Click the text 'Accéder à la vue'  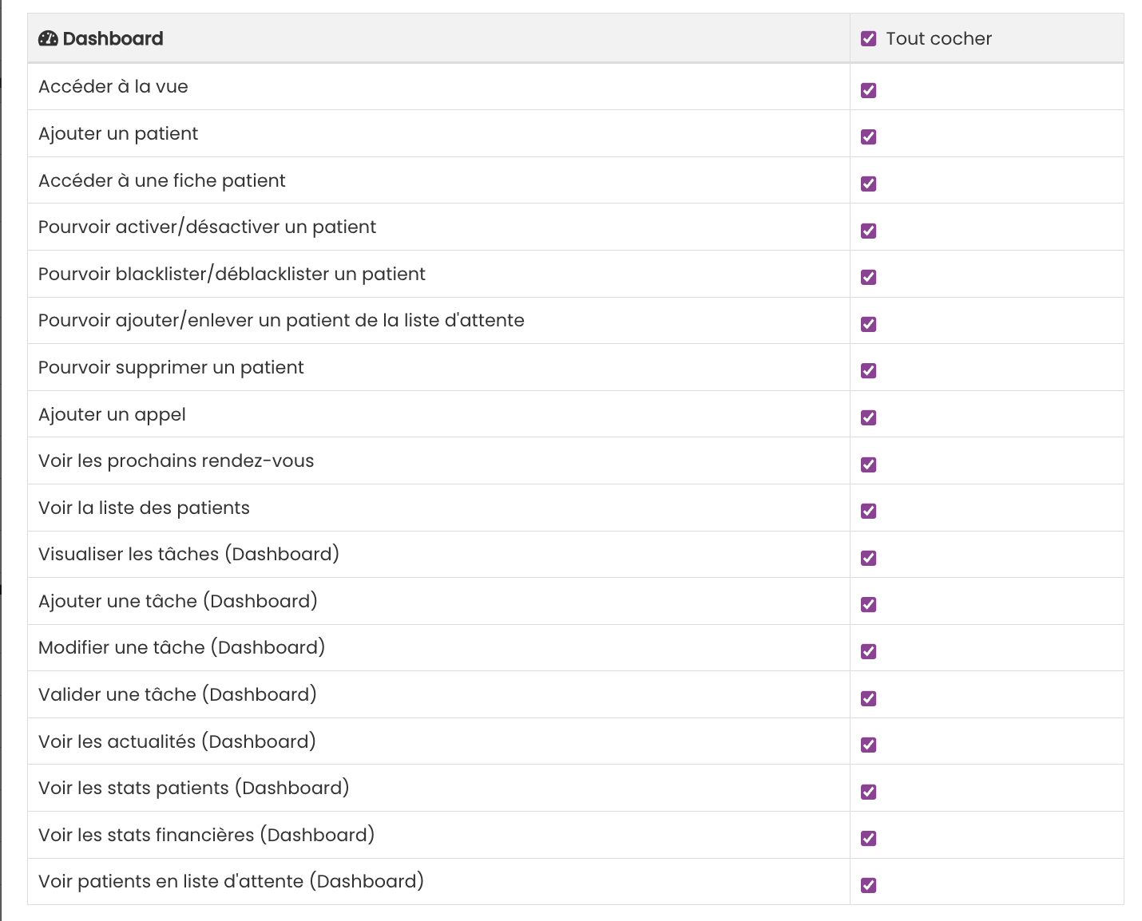pyautogui.click(x=113, y=86)
